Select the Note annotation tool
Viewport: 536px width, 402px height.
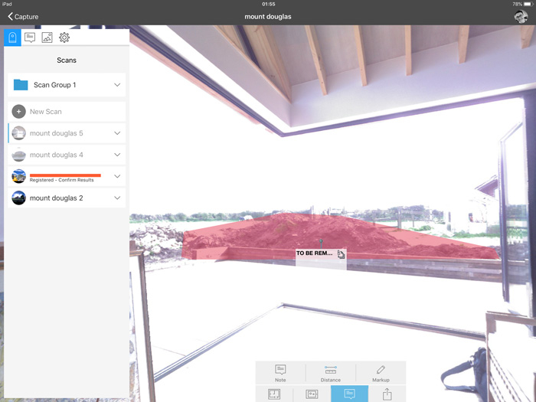pos(280,373)
